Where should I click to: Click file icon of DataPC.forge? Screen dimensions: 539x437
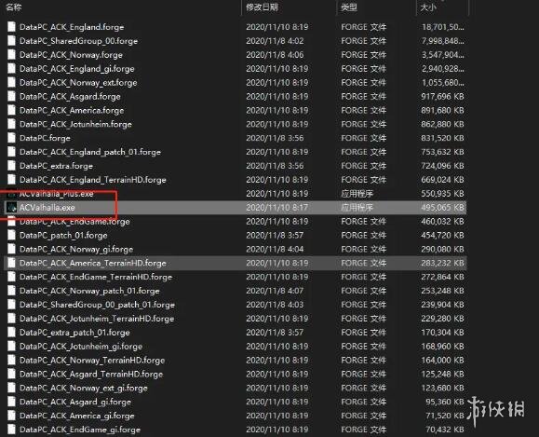12,138
